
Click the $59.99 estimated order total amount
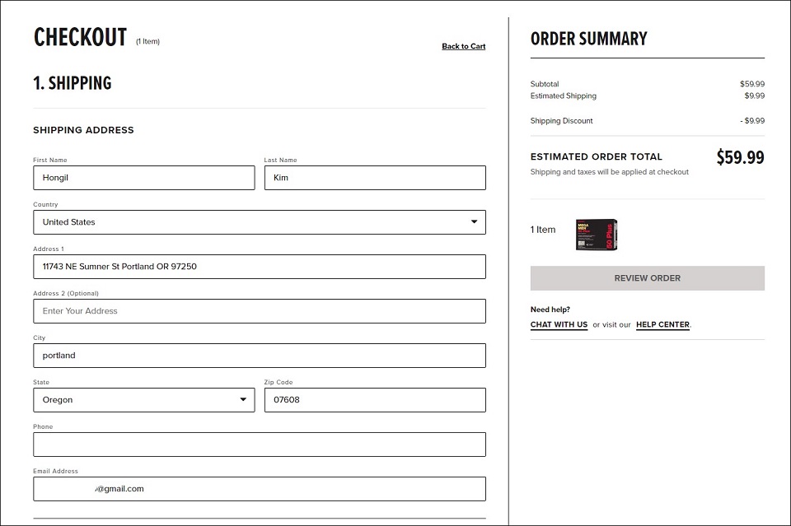[x=739, y=157]
